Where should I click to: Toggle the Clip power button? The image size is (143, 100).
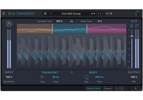point(131,26)
